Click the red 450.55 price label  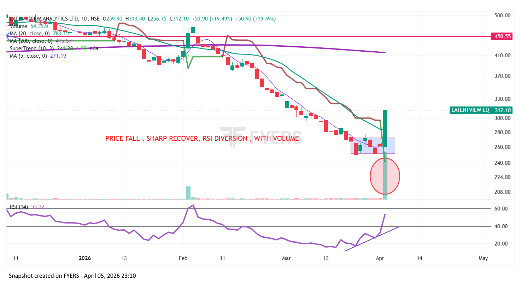[x=503, y=36]
